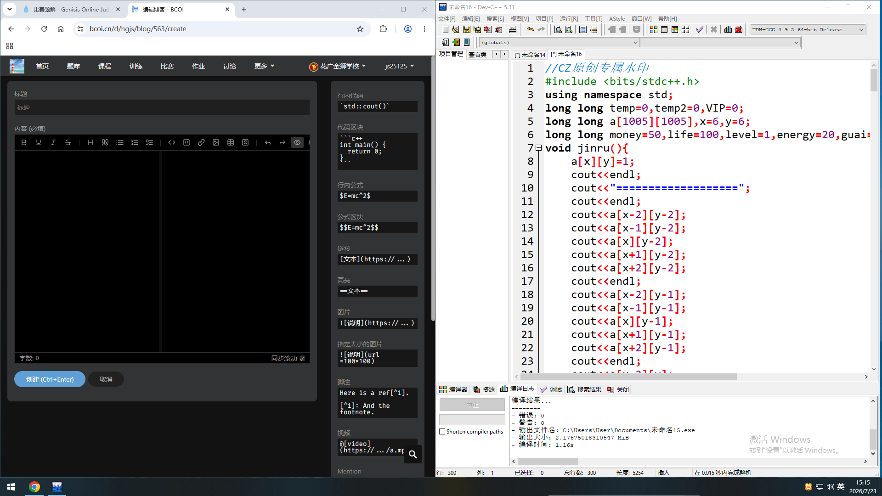
Task: Insert an image in blog editor
Action: (216, 142)
